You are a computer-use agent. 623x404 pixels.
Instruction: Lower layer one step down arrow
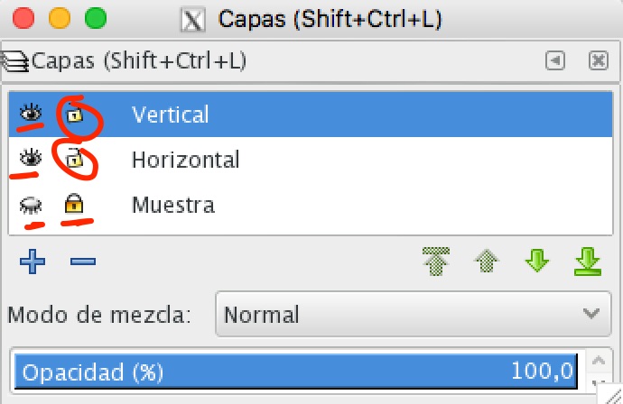(x=537, y=262)
